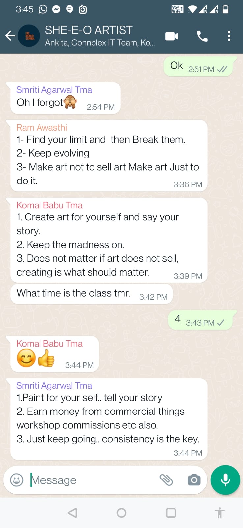Screen dimensions: 243x528
Task: Tap Android home navigation circle
Action: click(x=121, y=513)
